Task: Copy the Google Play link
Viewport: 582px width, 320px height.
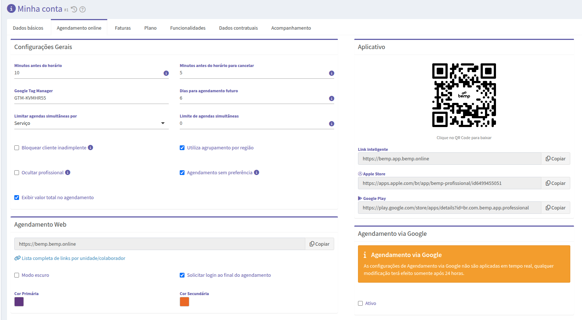Action: (556, 208)
